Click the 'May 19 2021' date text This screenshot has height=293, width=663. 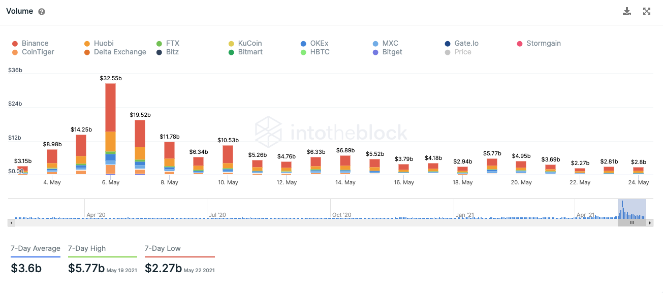[x=122, y=271]
